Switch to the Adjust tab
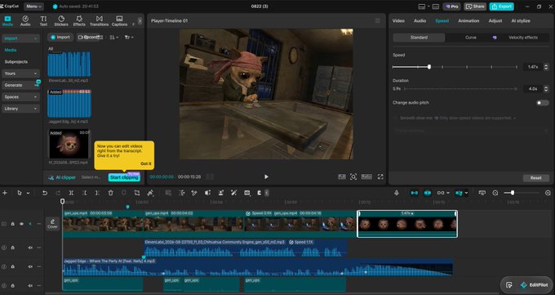This screenshot has width=555, height=295. 495,21
